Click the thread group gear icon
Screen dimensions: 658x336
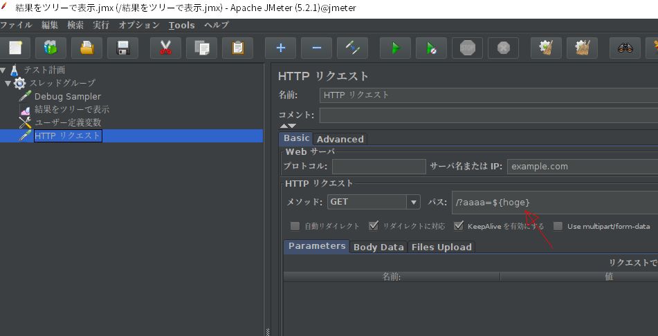pyautogui.click(x=20, y=83)
